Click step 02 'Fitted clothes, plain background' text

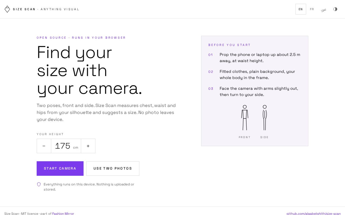pyautogui.click(x=257, y=75)
